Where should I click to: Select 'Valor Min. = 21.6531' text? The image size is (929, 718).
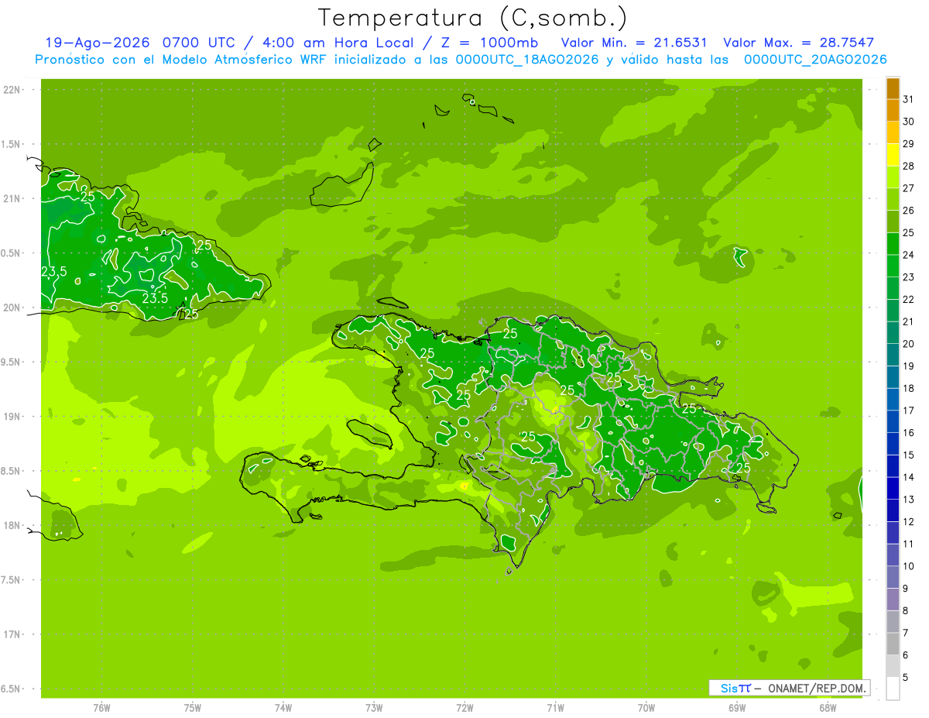(x=634, y=43)
